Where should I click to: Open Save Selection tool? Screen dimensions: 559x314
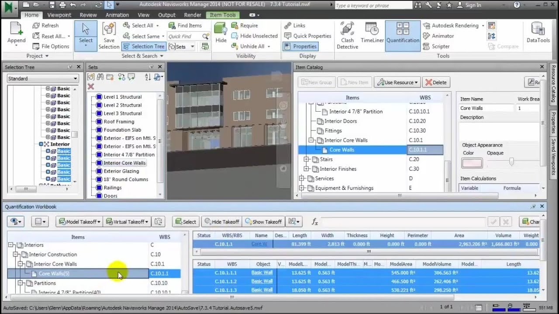[109, 36]
